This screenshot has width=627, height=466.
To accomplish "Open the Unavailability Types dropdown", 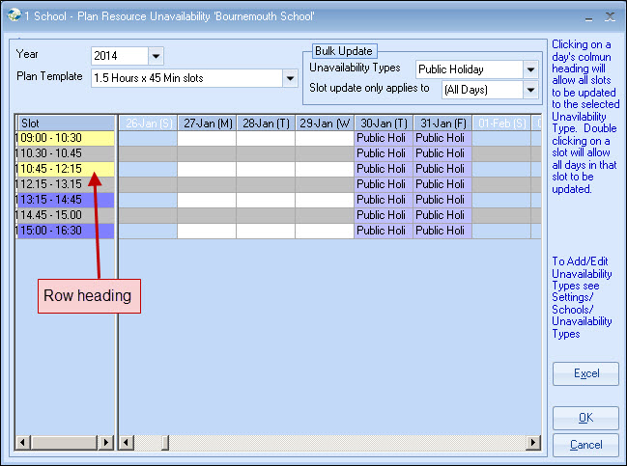I will click(x=529, y=69).
